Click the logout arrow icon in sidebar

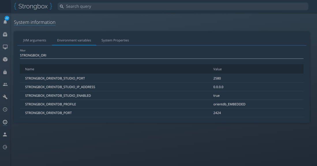pyautogui.click(x=5, y=147)
